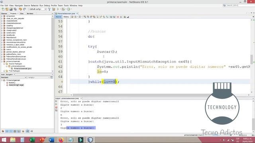This screenshot has height=143, width=255.
Task: Open the Windows Start button
Action: point(4,140)
